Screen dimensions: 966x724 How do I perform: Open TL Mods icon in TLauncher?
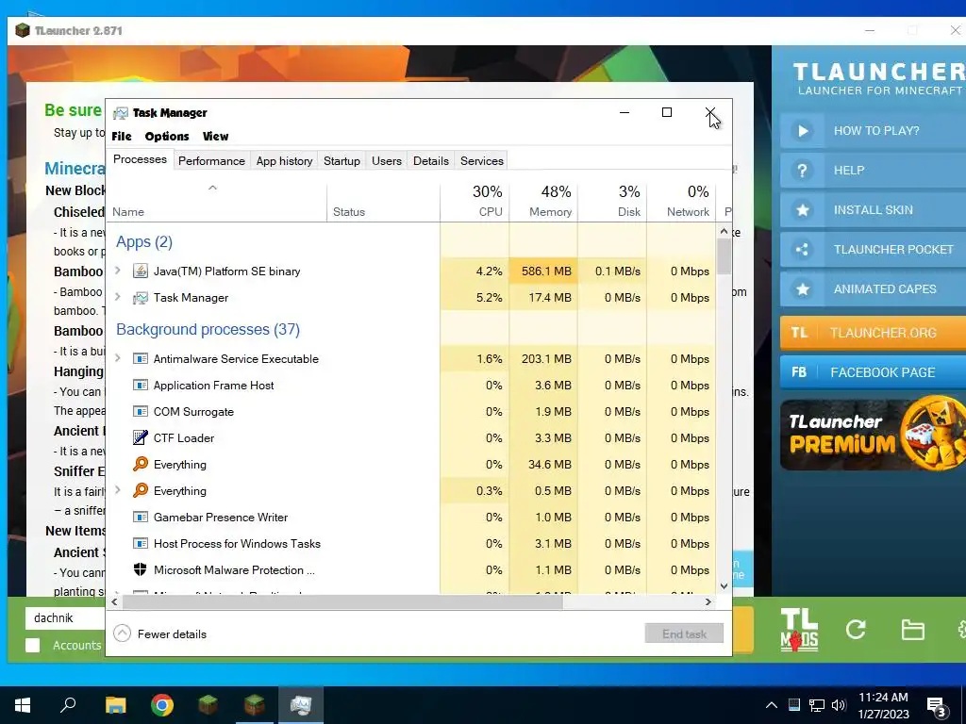(799, 629)
